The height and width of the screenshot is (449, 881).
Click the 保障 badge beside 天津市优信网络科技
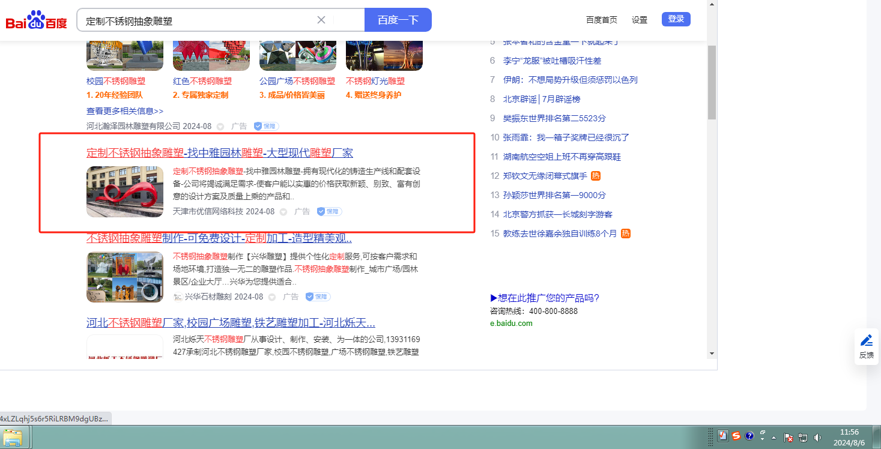329,211
